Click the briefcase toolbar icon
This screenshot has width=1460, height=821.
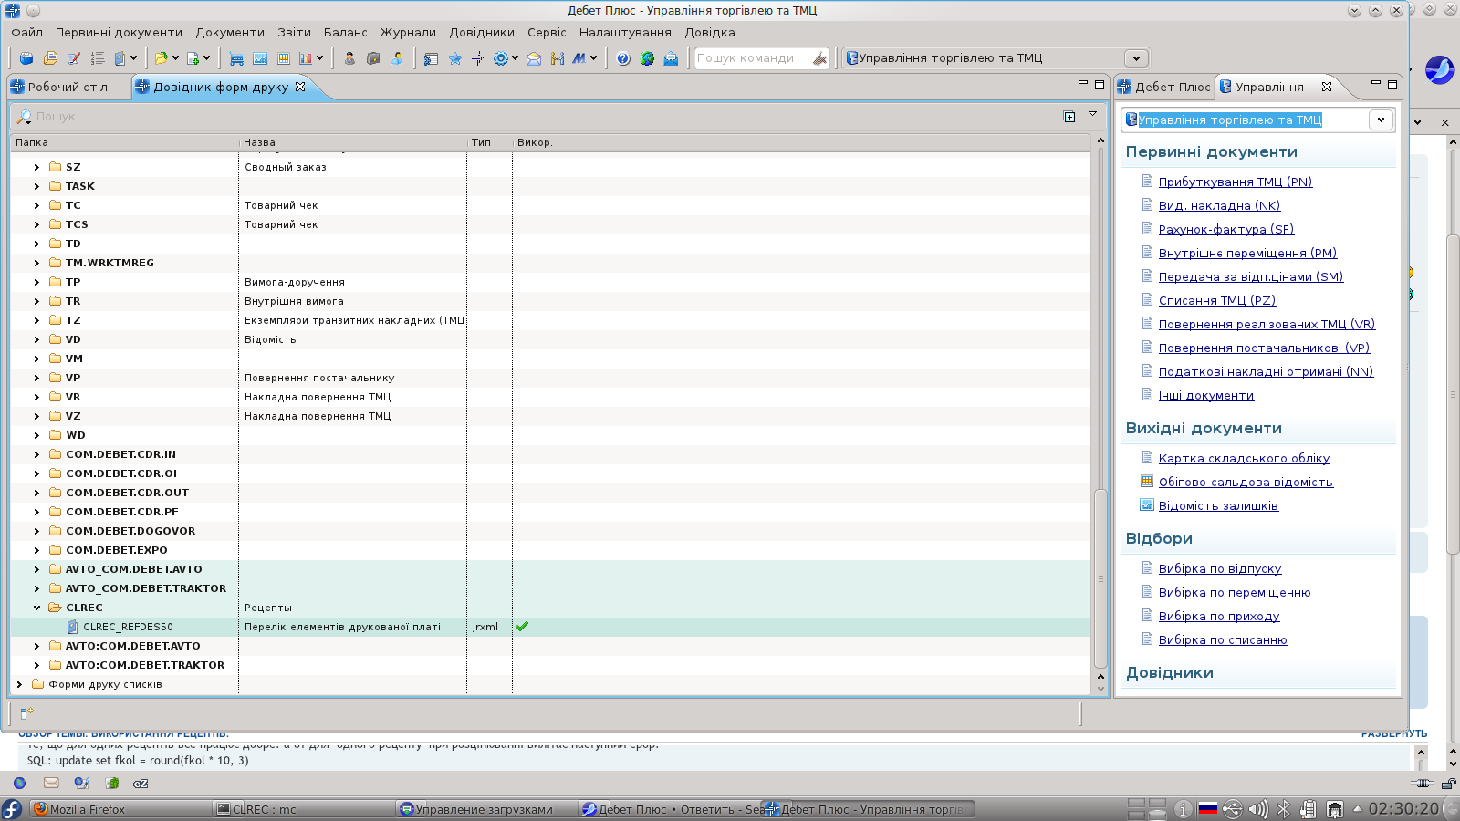coord(373,58)
